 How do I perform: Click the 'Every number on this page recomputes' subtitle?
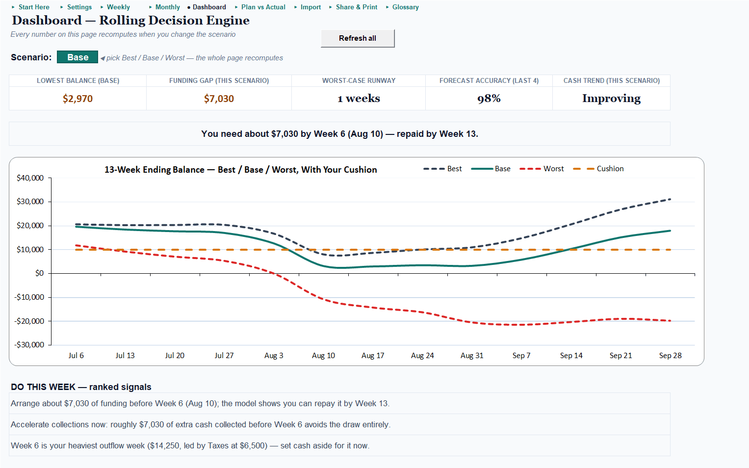[123, 34]
